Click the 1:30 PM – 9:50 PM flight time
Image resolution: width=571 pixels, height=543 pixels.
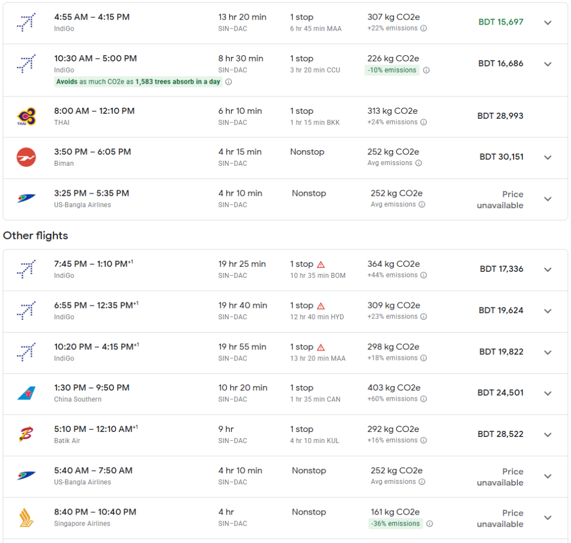pyautogui.click(x=92, y=387)
